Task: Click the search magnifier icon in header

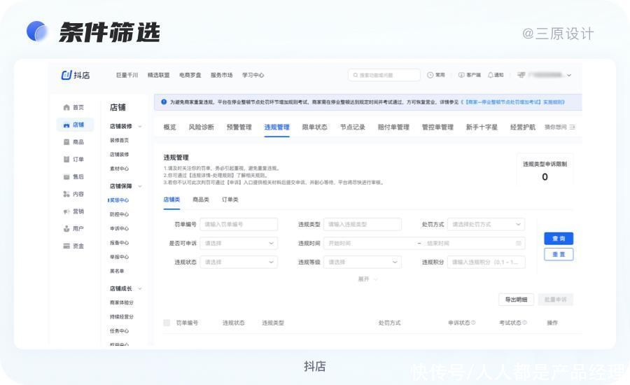Action: point(355,75)
